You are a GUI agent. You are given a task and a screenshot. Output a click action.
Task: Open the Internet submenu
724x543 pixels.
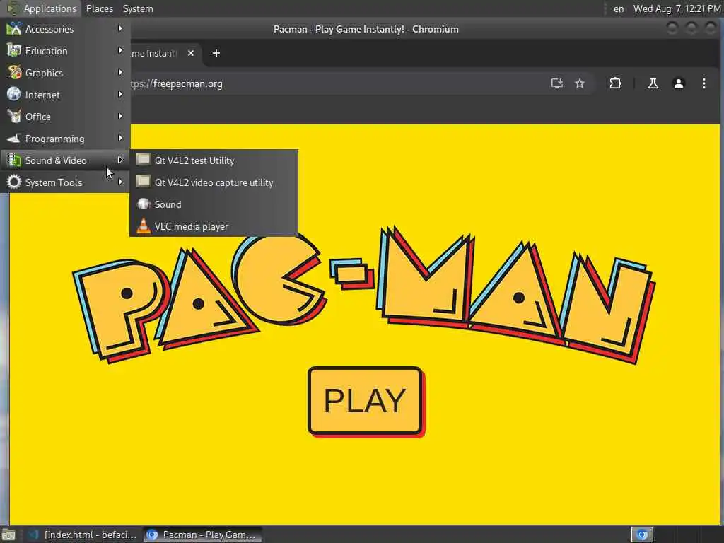point(65,95)
